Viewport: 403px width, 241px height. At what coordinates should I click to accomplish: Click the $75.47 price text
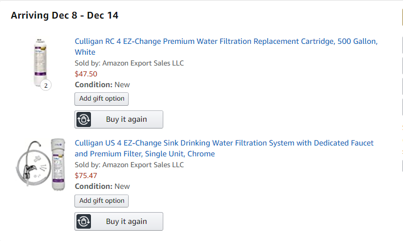pos(86,175)
